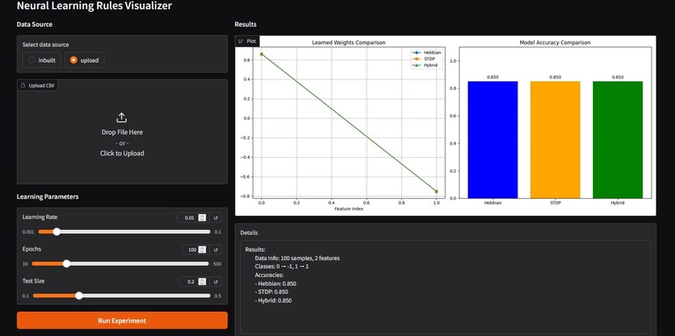Reset the Epochs value

216,250
